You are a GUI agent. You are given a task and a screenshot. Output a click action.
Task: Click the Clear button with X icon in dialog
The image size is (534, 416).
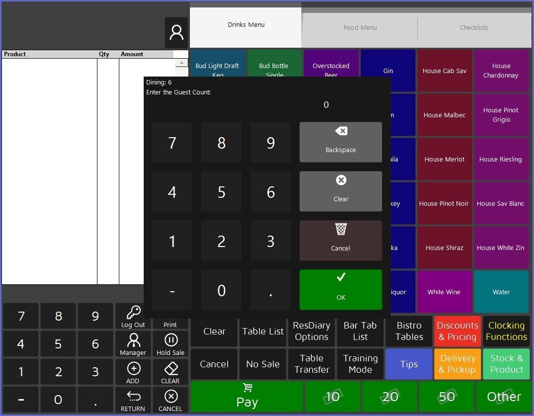[x=341, y=191]
